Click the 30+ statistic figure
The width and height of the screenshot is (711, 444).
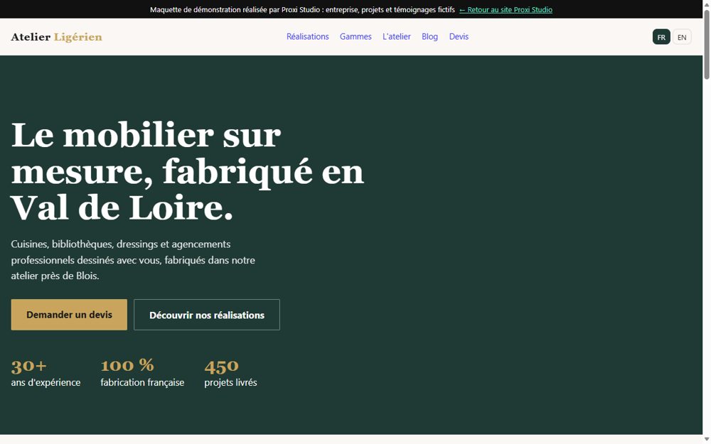[28, 366]
